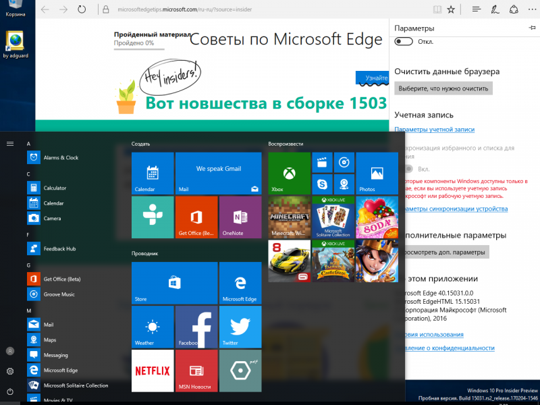Open the Facebook tile
This screenshot has width=540, height=405.
196,327
